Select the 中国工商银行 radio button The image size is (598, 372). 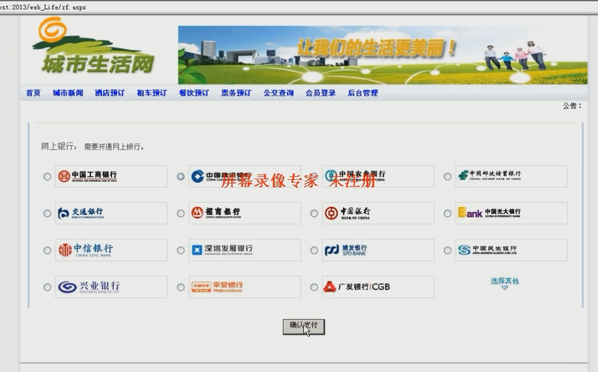click(47, 176)
